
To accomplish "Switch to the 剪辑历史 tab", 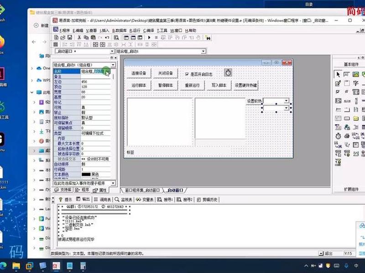I will (207, 199).
